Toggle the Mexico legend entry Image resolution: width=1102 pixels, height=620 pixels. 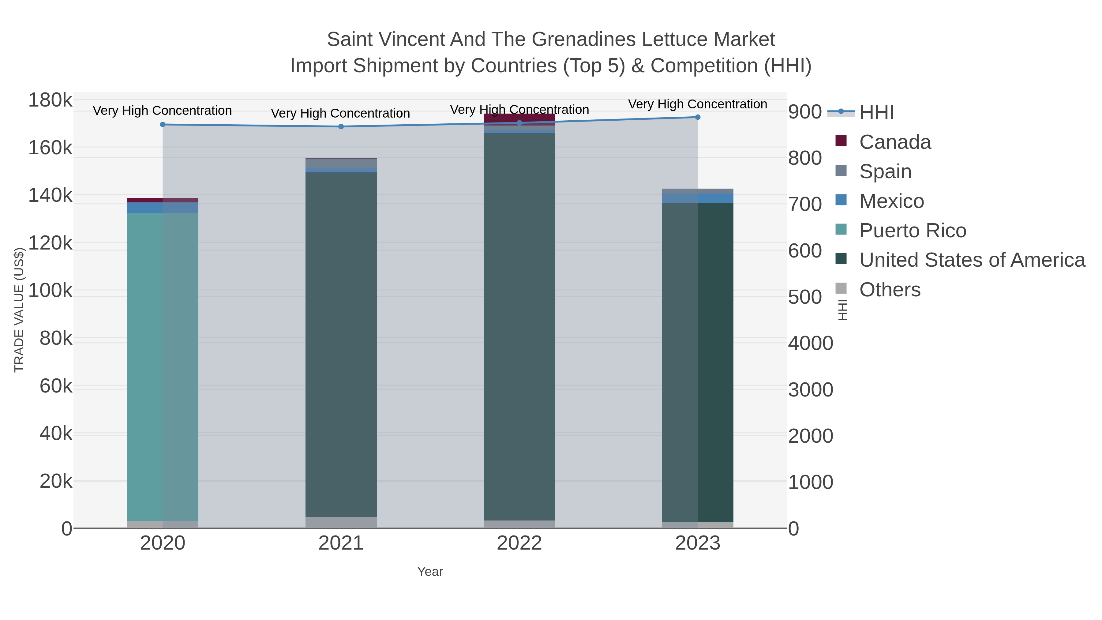[x=880, y=201]
